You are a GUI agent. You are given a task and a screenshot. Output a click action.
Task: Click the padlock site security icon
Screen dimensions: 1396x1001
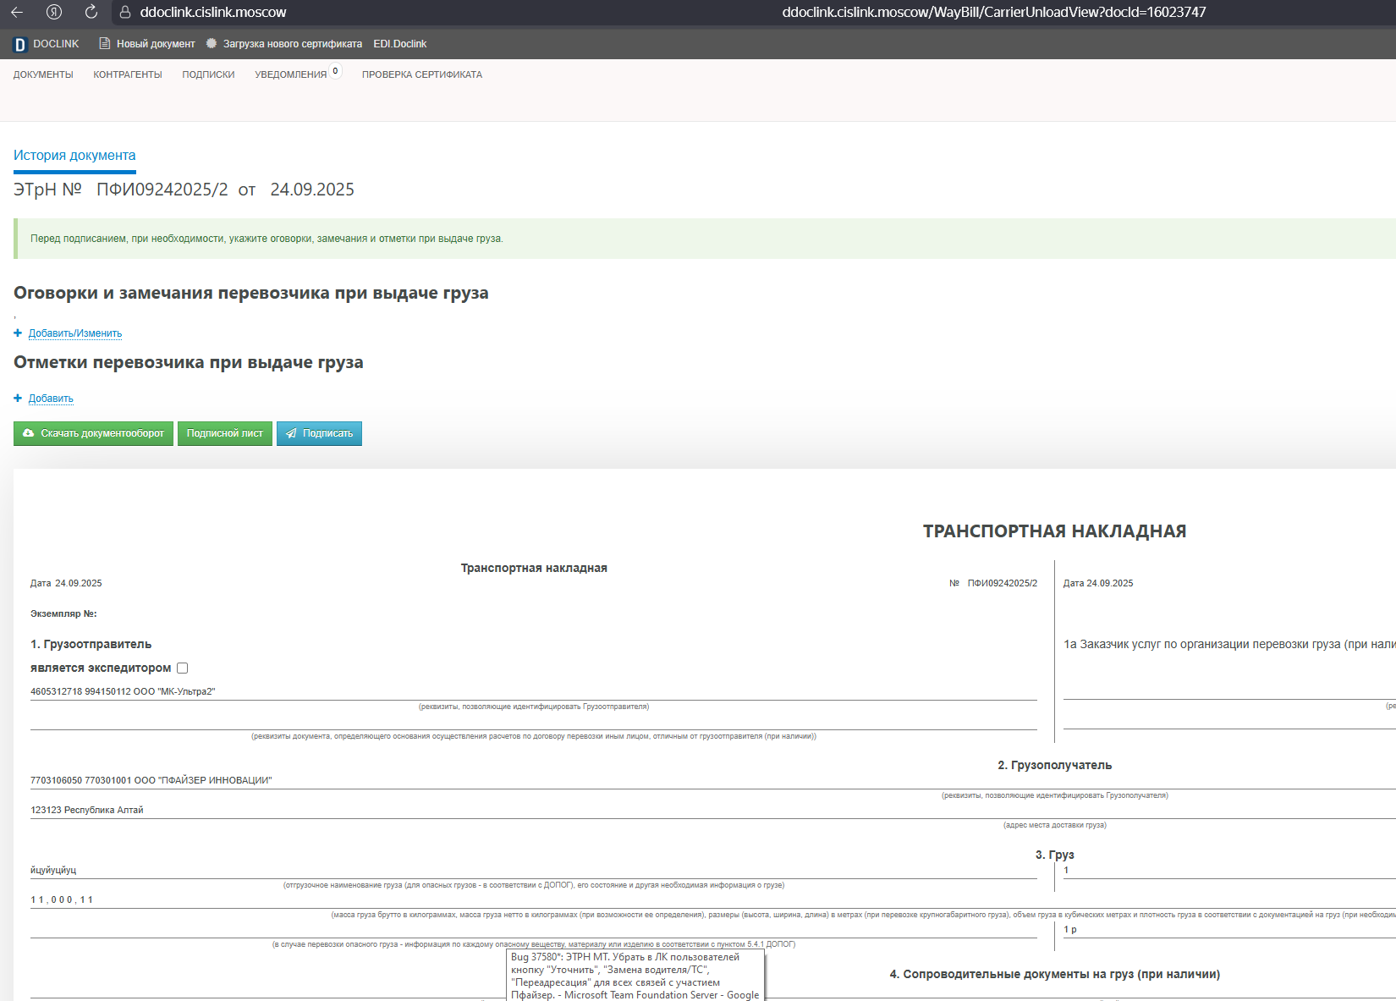tap(125, 12)
